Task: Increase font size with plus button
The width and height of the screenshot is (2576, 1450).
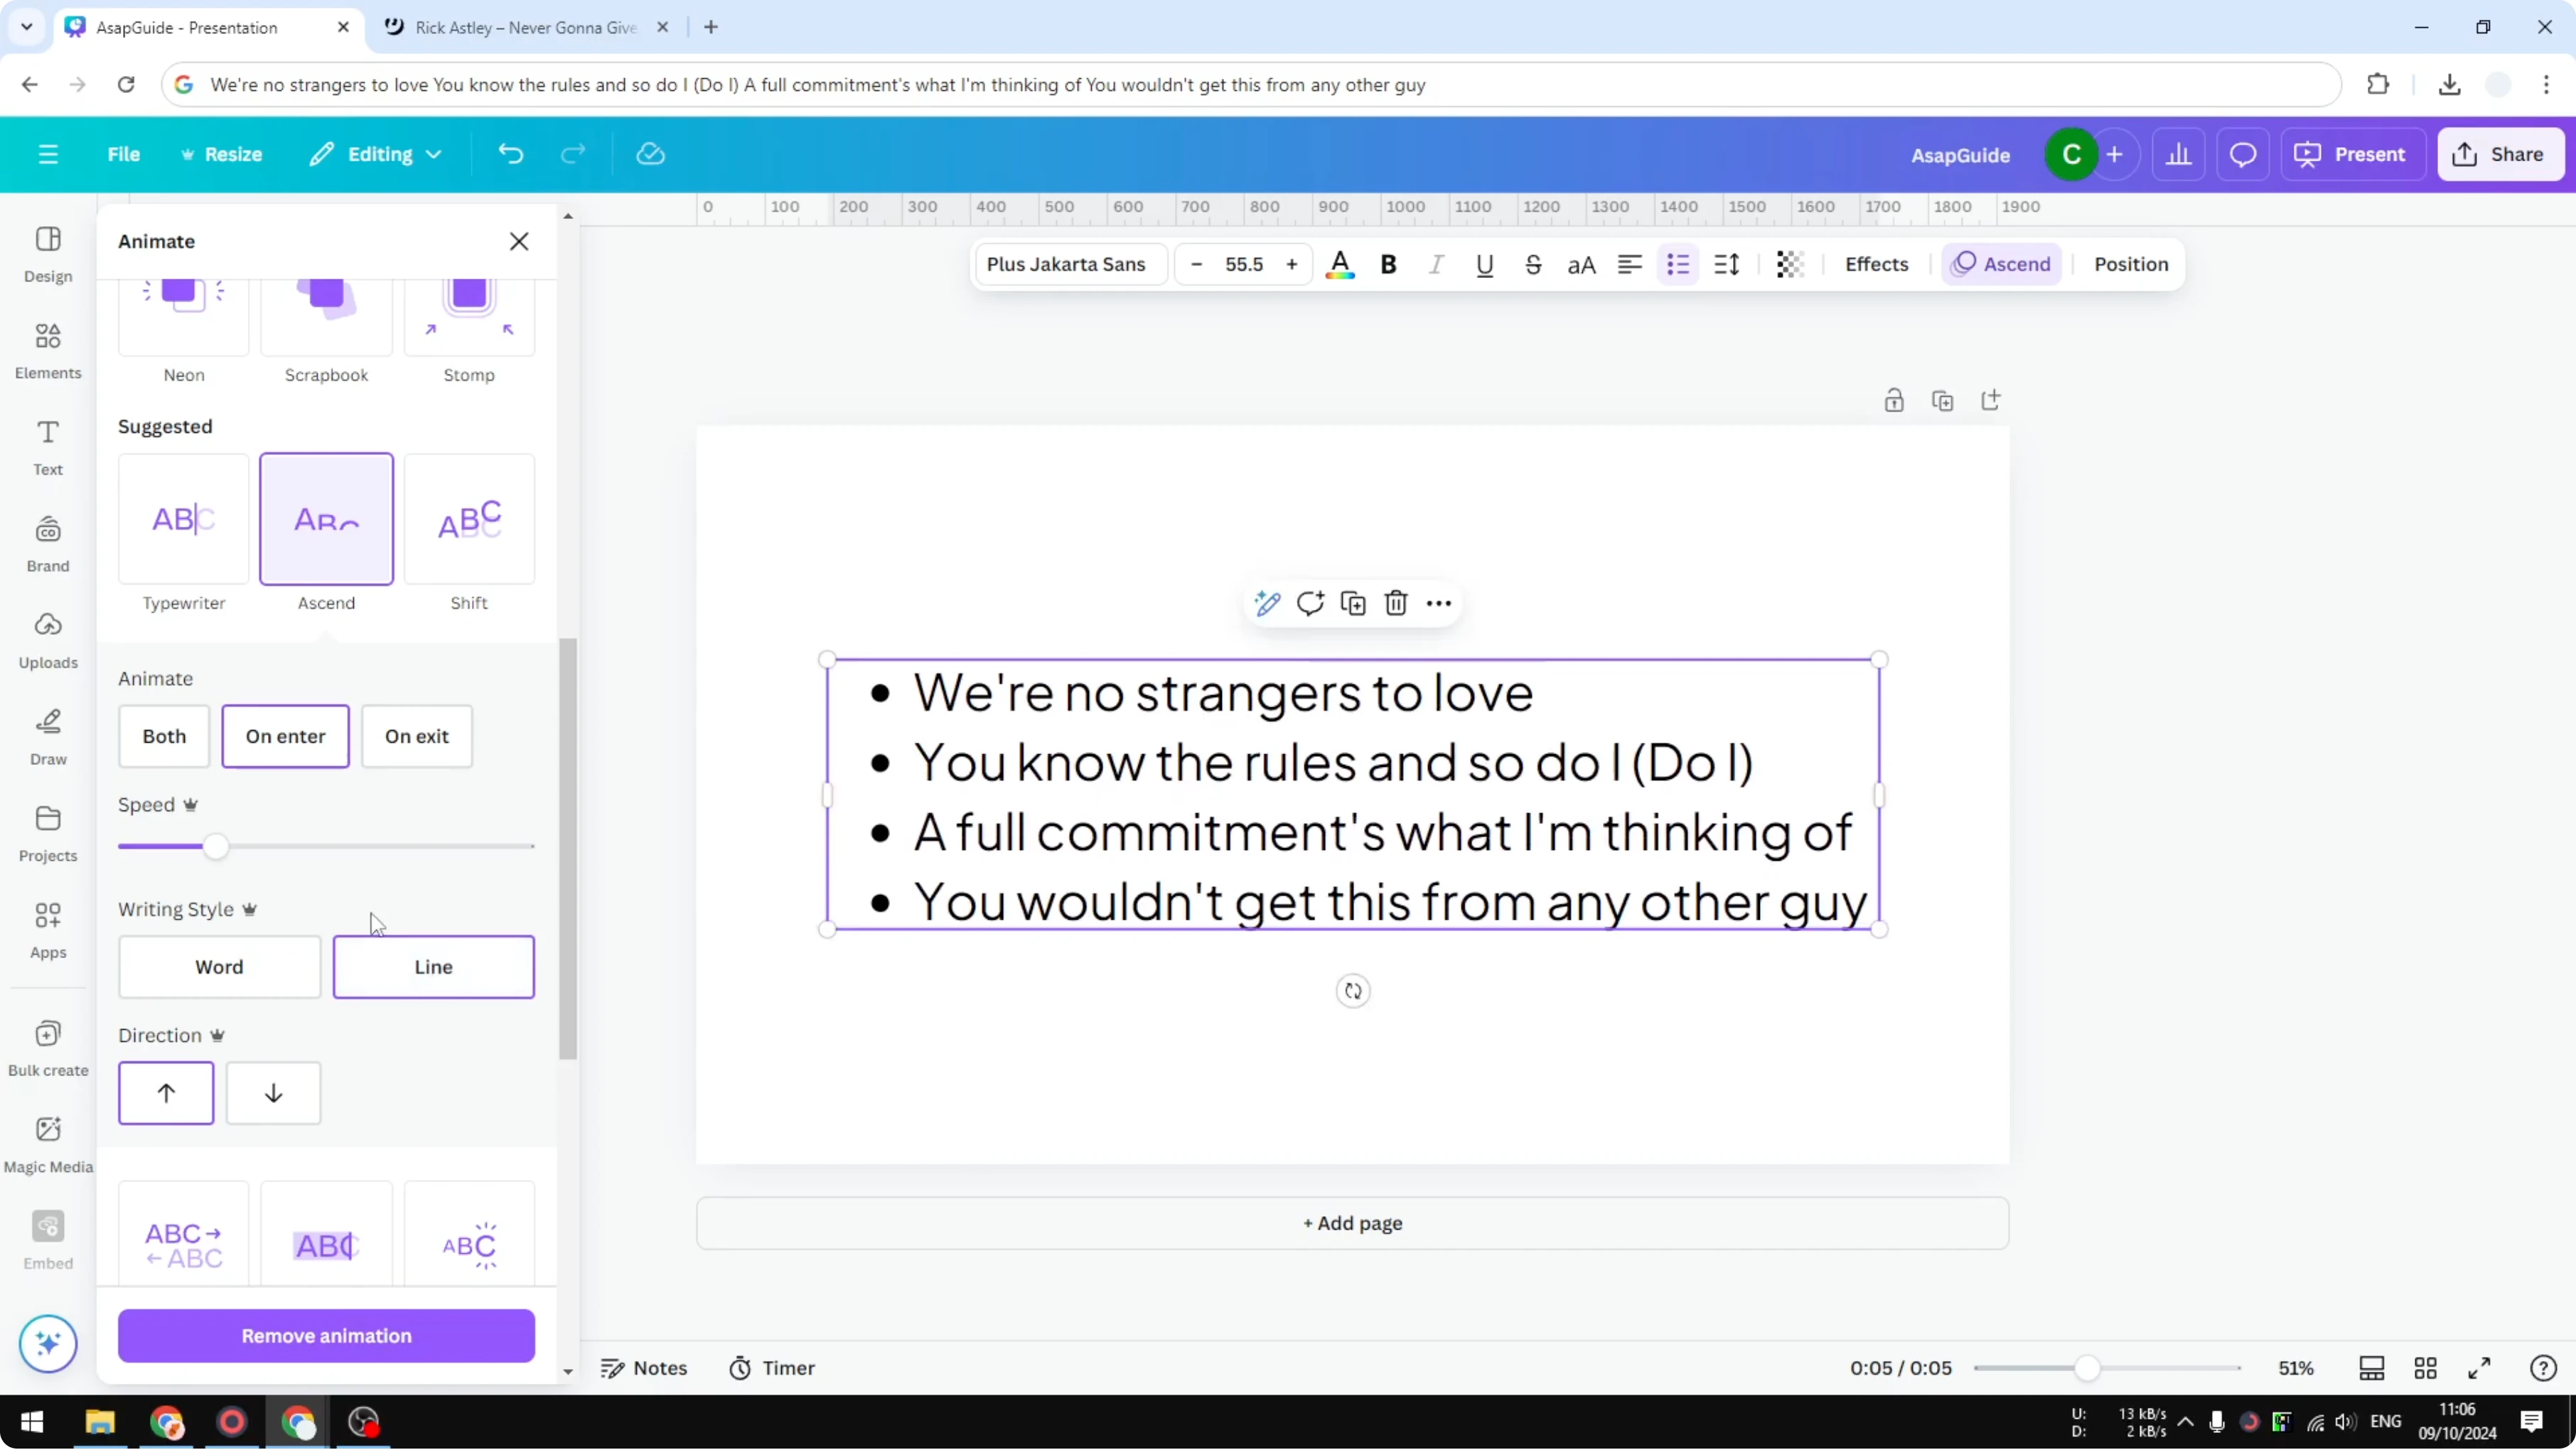Action: coord(1292,265)
